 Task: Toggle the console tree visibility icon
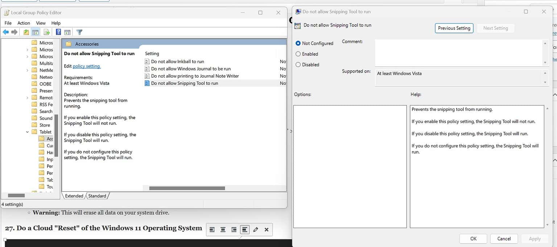pos(35,32)
